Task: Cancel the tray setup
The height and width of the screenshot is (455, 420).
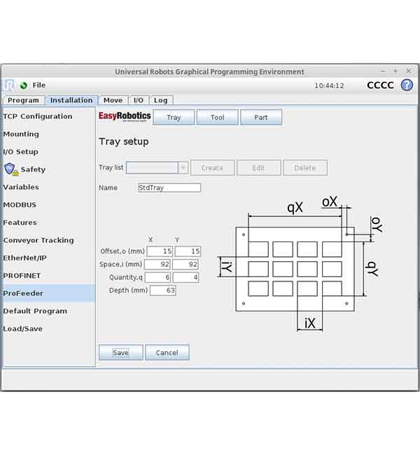Action: pyautogui.click(x=167, y=353)
